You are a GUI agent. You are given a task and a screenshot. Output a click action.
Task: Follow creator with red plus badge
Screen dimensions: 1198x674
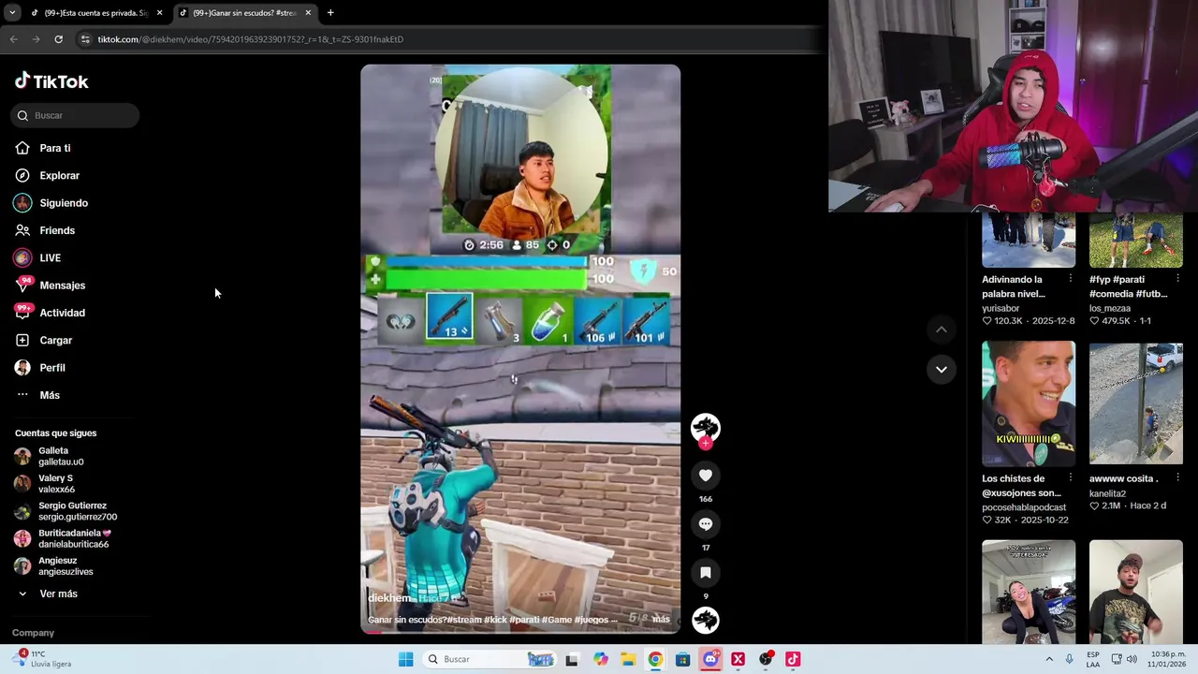point(706,444)
